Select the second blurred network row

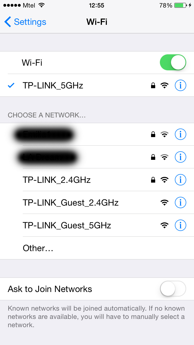[x=97, y=157]
